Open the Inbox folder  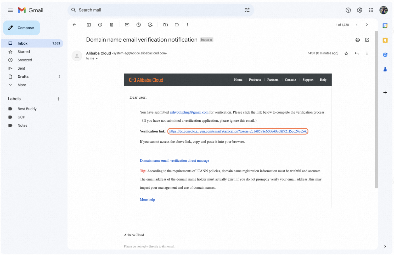32,43
